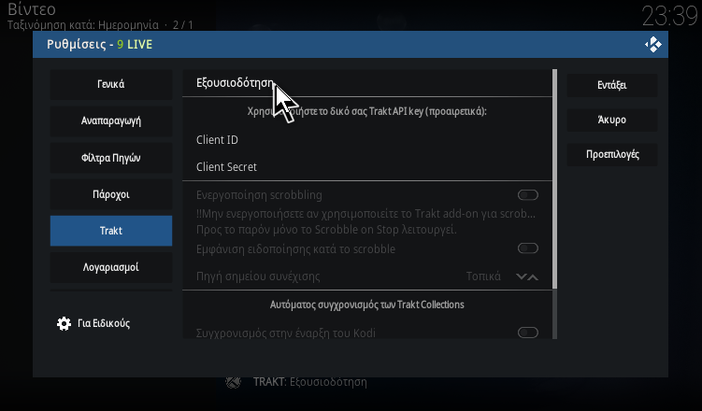Select the Trakt category tab
Screen dimensions: 702x411
[x=111, y=231]
